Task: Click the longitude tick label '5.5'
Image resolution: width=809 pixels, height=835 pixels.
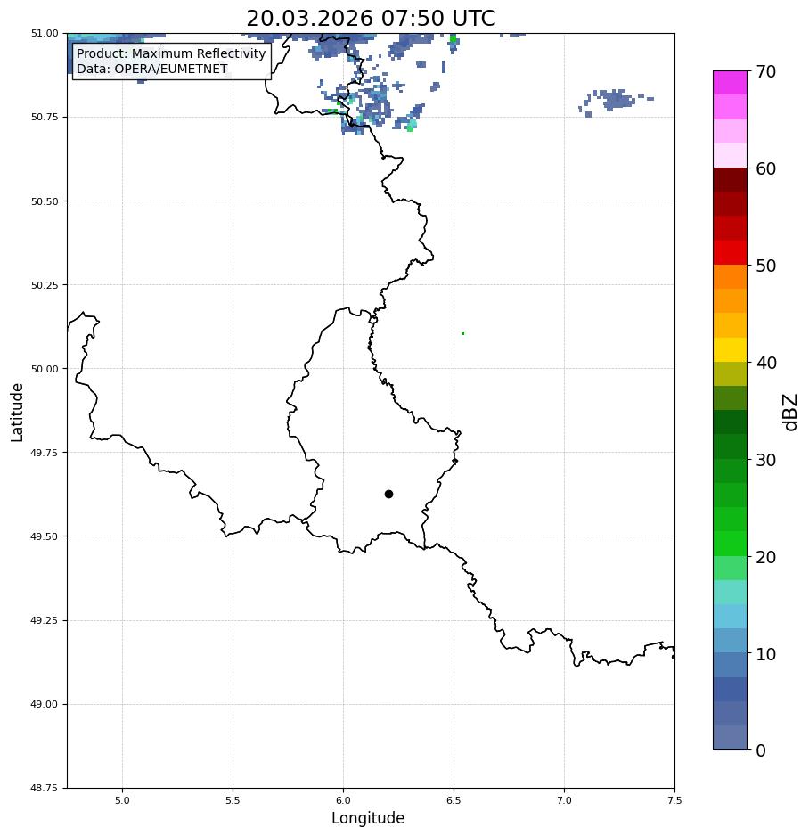Action: (x=233, y=800)
